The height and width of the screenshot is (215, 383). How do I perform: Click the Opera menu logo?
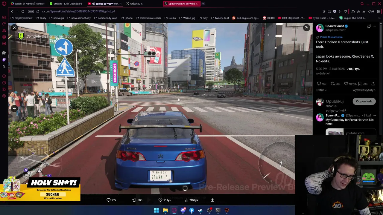[4, 4]
